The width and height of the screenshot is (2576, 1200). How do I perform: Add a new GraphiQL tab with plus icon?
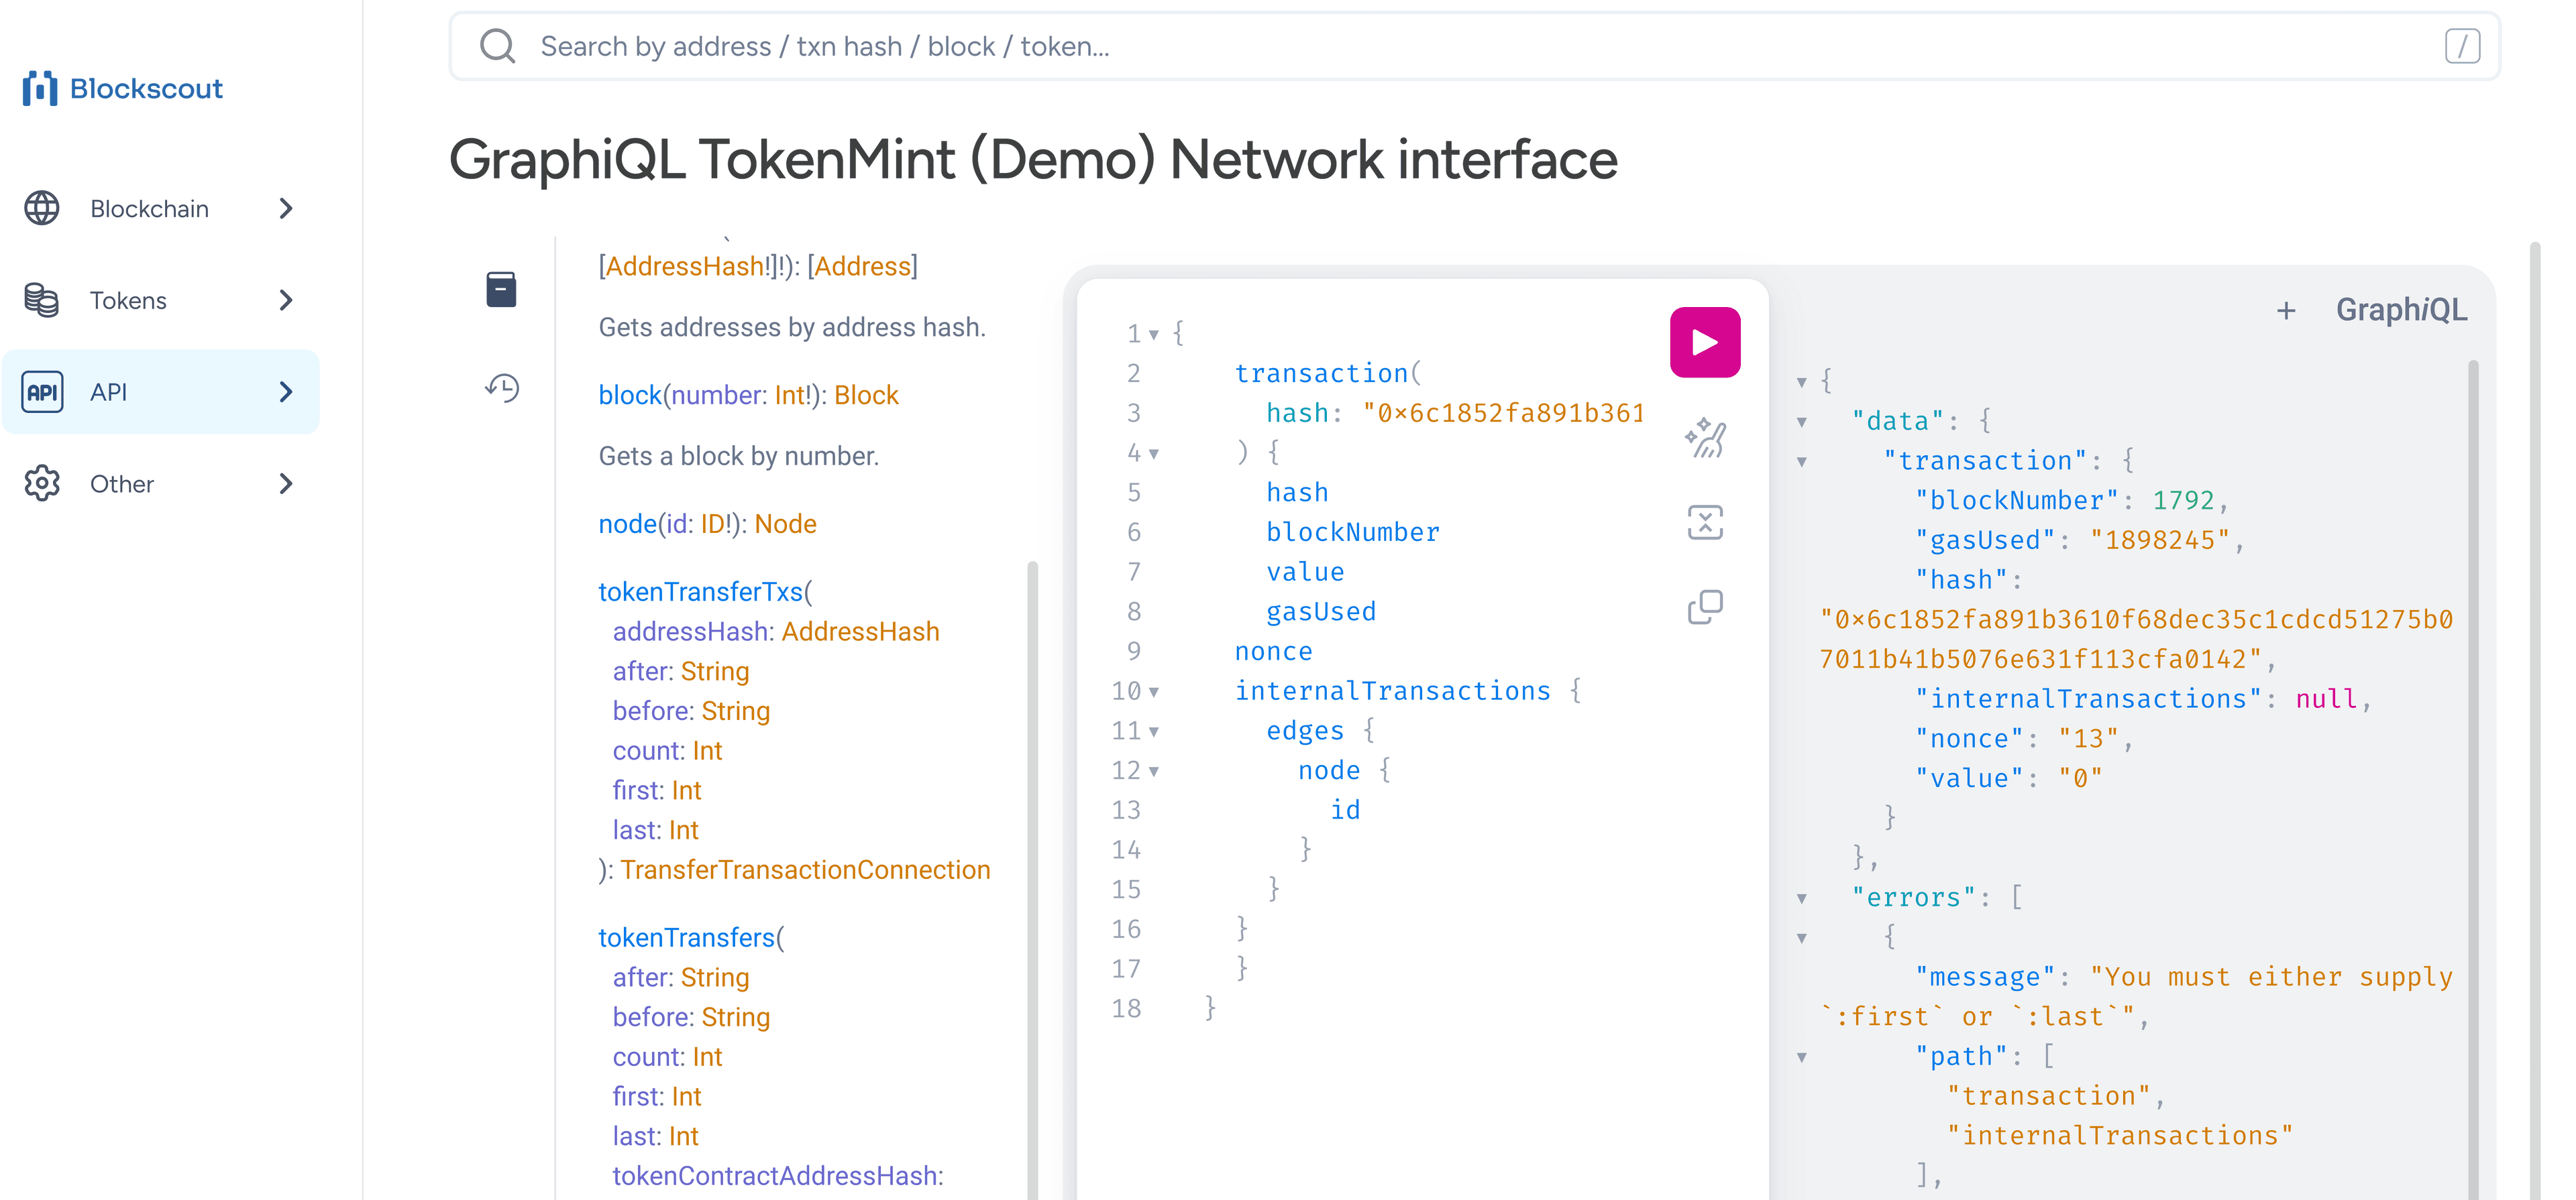click(2285, 311)
